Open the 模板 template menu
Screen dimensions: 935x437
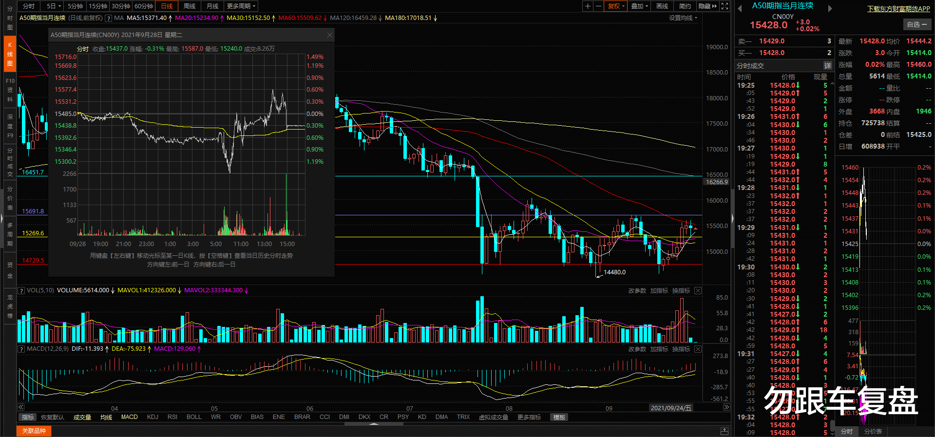click(x=559, y=418)
